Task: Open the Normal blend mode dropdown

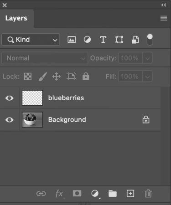Action: click(x=45, y=58)
